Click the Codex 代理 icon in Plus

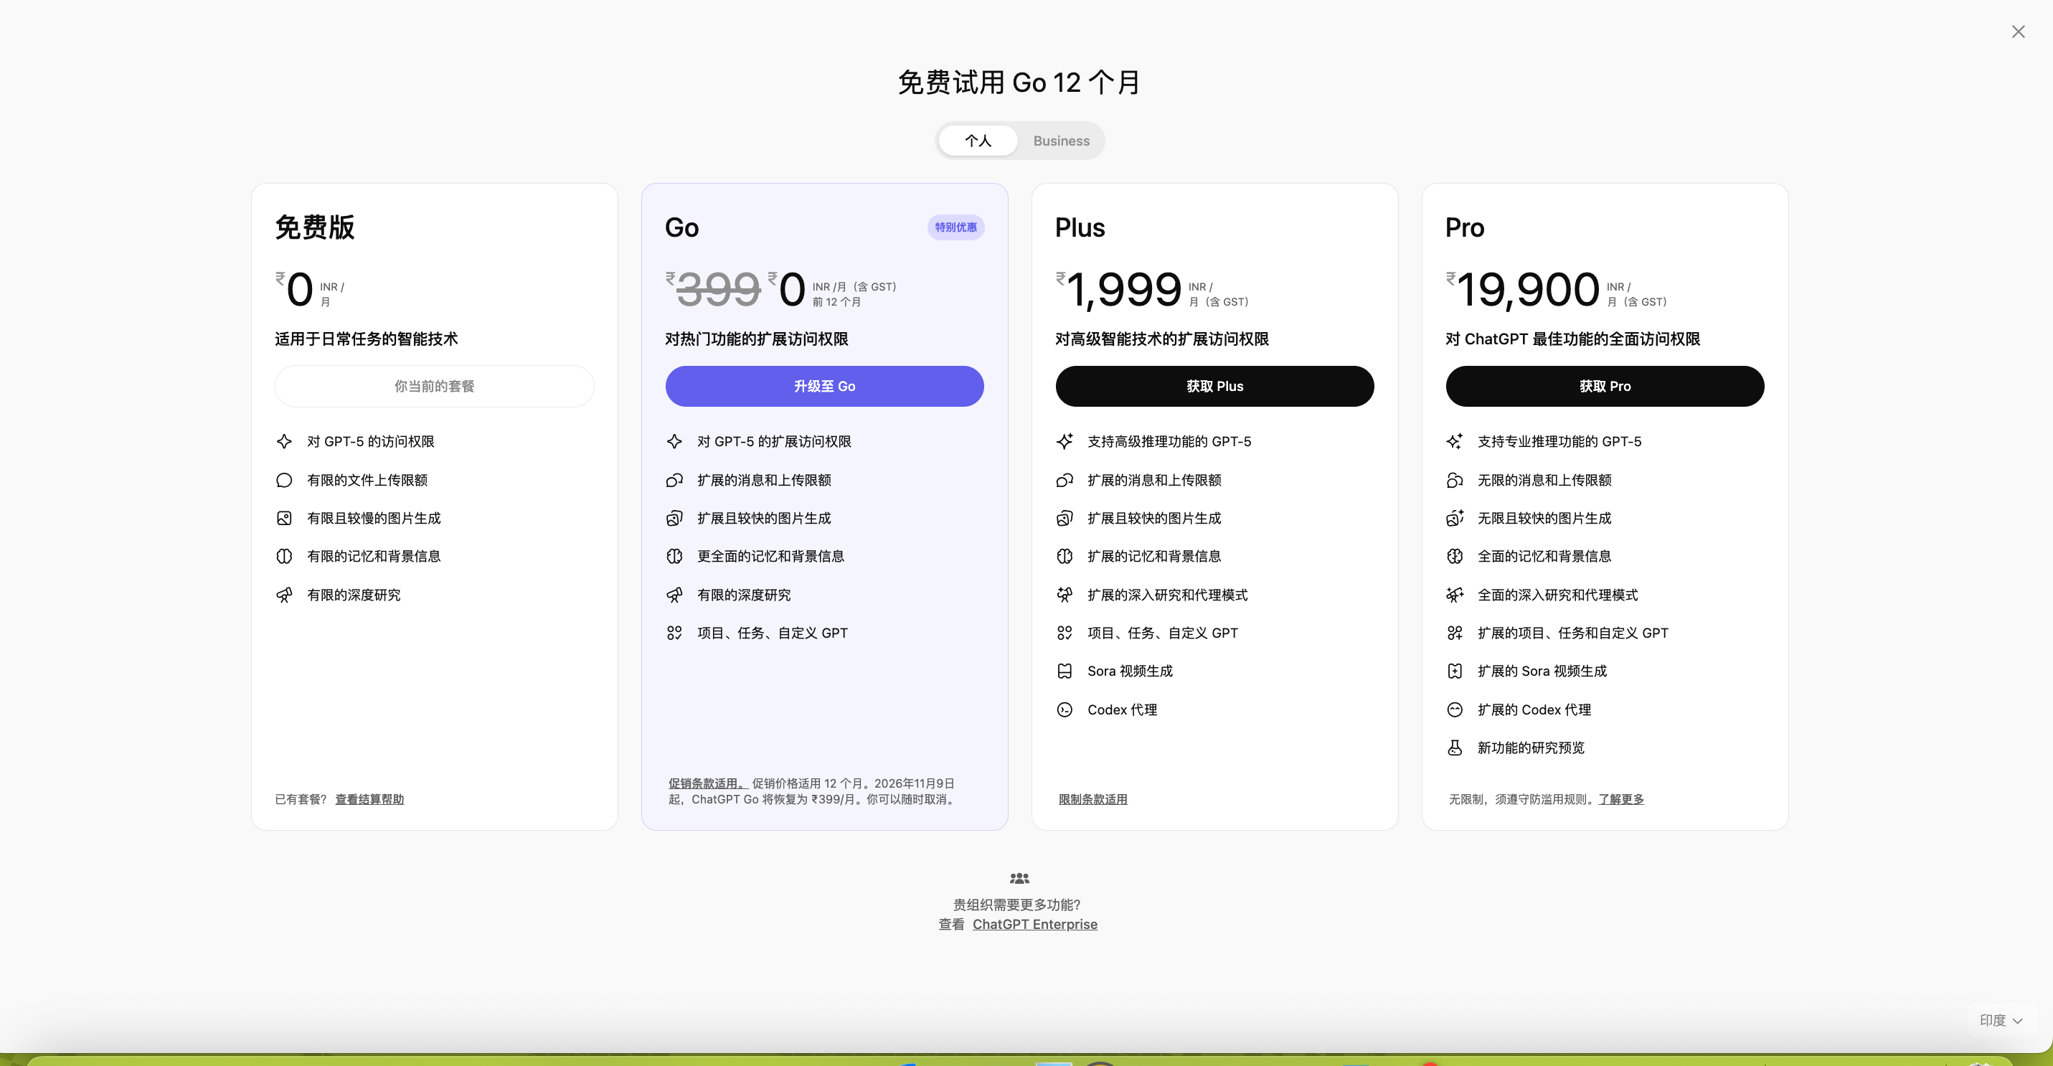click(x=1064, y=710)
